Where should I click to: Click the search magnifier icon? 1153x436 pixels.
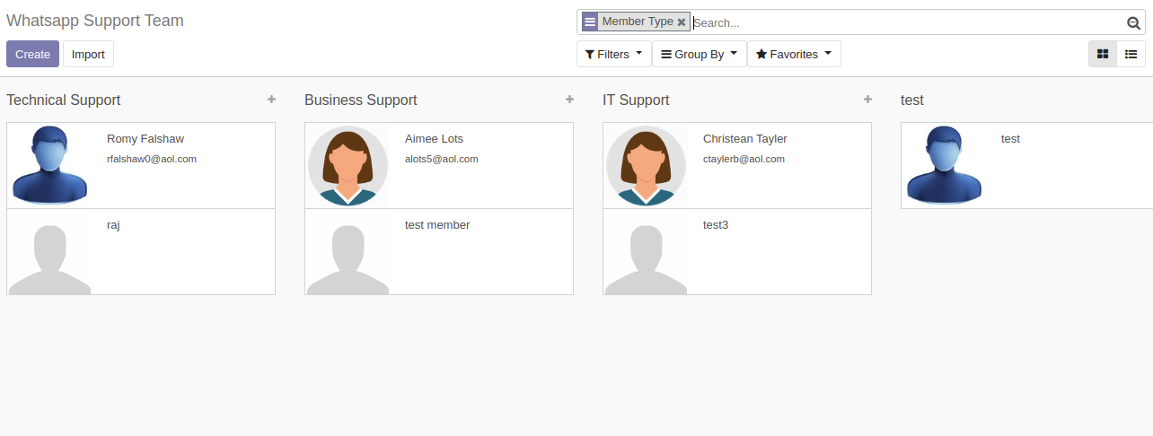1133,23
